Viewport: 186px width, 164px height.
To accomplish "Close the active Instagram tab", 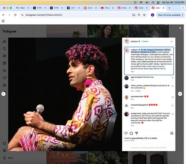I will (164, 8).
